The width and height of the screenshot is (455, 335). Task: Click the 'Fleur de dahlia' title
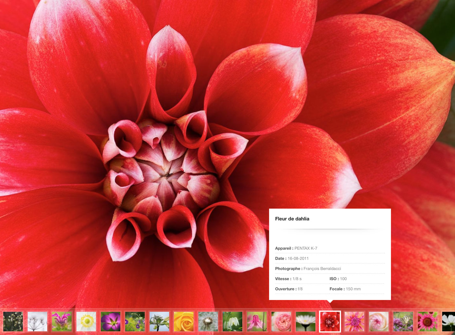(x=292, y=219)
